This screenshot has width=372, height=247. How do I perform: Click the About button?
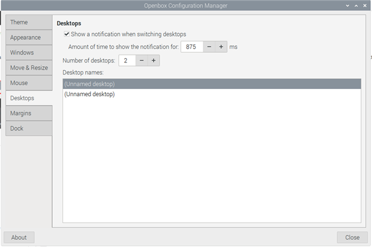[19, 237]
